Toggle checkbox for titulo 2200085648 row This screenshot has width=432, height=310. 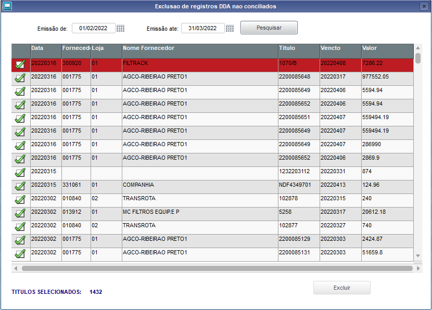(20, 79)
